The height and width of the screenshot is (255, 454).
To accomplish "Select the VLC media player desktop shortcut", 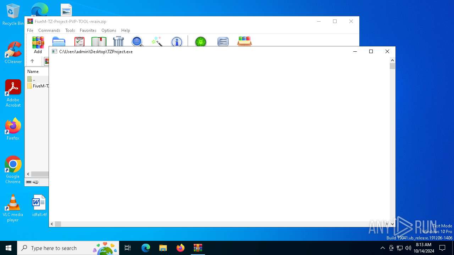I will [13, 208].
